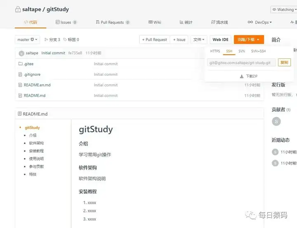Screen dimensions: 297x228
Task: Open the saltape author link in commit row
Action: point(32,53)
